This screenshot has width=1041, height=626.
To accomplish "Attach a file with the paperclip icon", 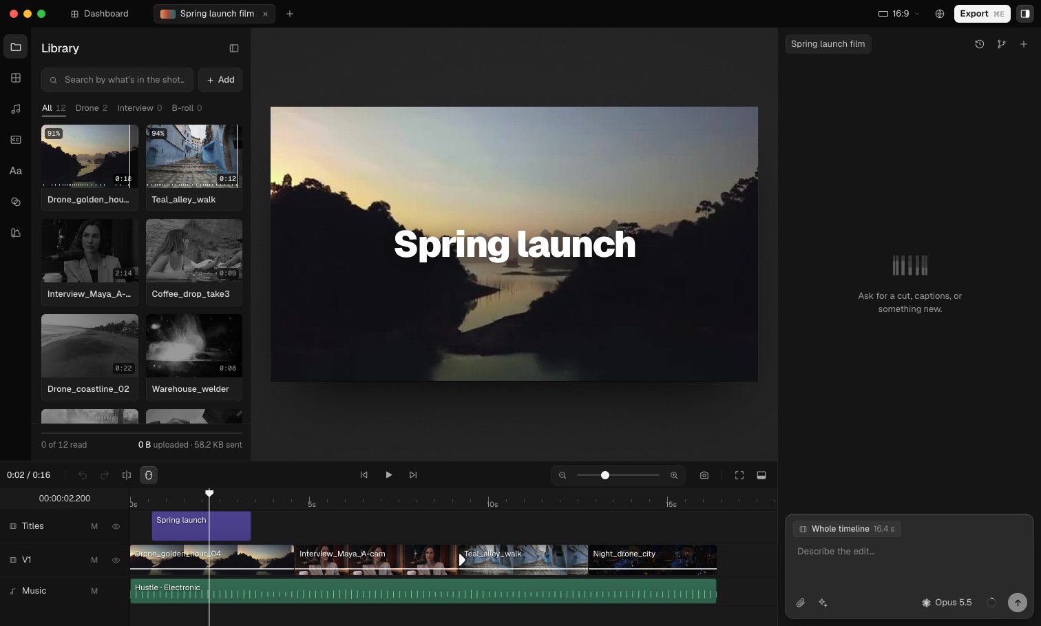I will (801, 603).
